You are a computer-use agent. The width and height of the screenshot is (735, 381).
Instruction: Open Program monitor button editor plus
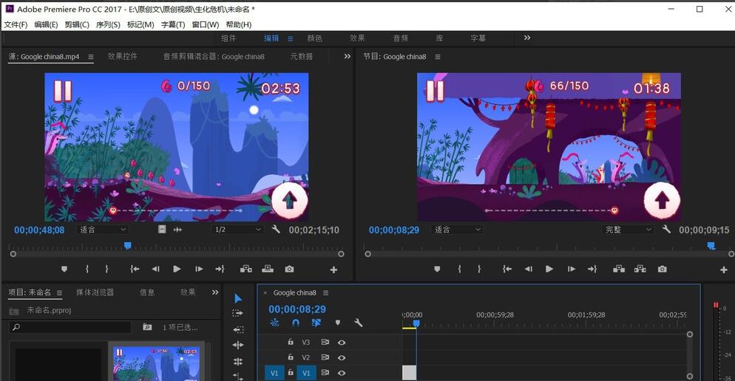[x=724, y=270]
